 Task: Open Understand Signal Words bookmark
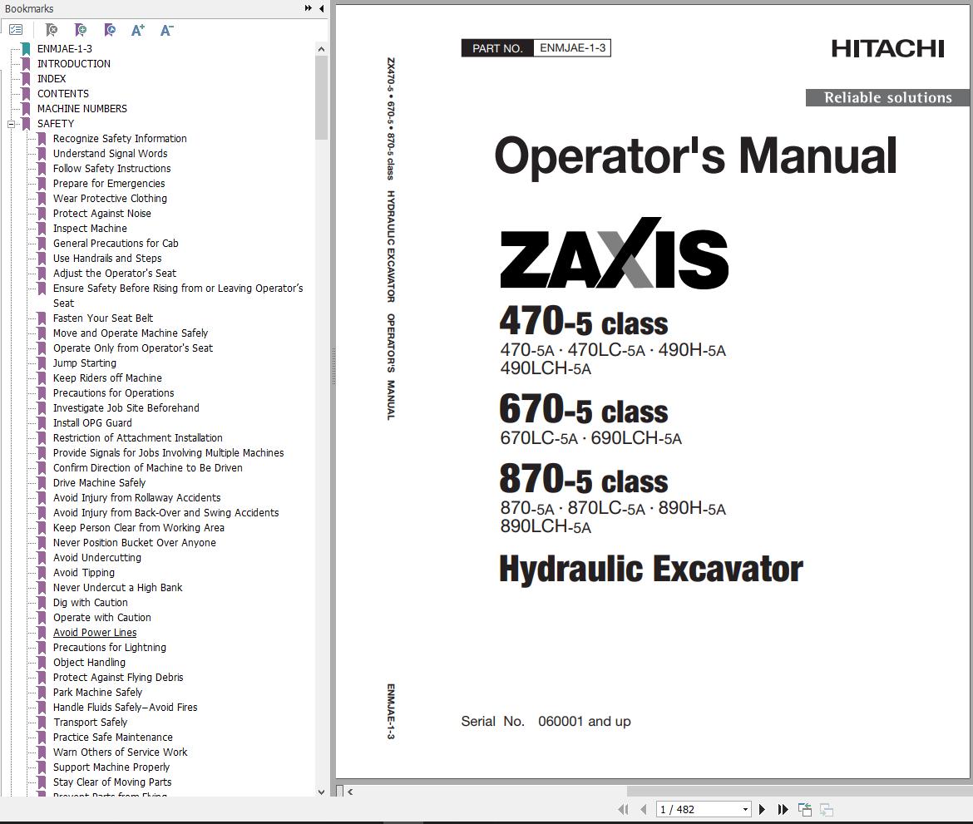110,153
